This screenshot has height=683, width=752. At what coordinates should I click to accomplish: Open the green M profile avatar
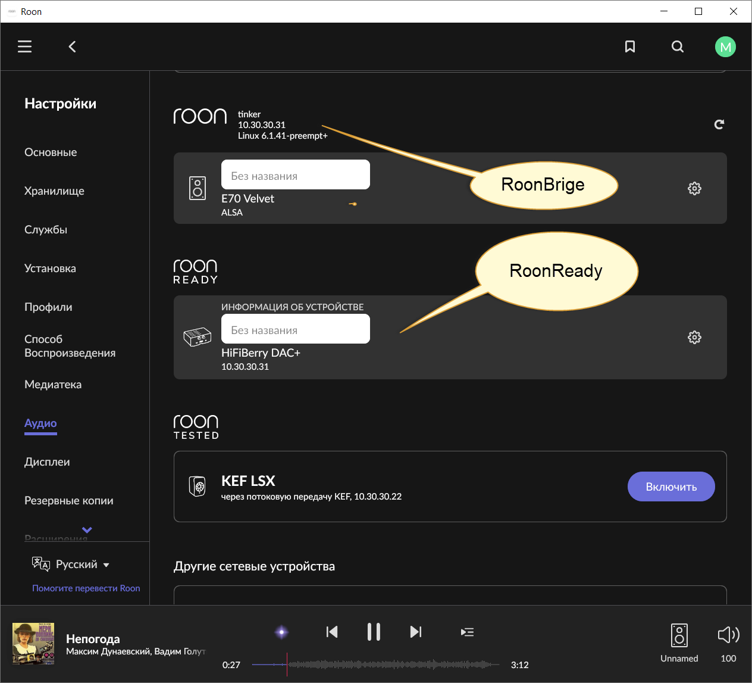[725, 46]
